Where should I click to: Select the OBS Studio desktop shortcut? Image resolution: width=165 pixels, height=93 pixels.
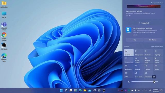tap(4, 46)
